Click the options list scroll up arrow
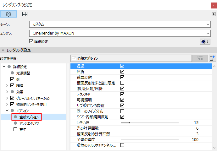This screenshot has width=217, height=151. (214, 66)
